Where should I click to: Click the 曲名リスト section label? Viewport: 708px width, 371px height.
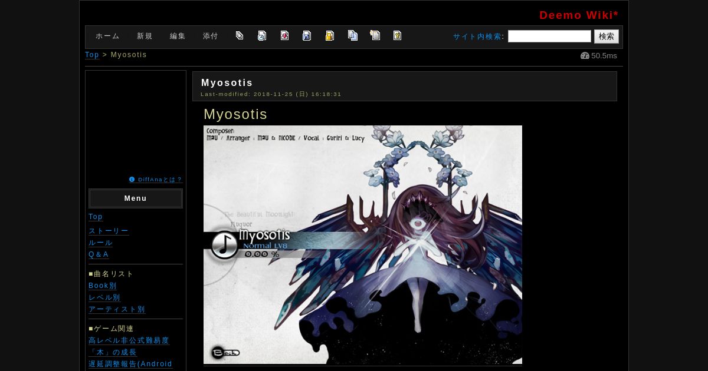coord(111,274)
